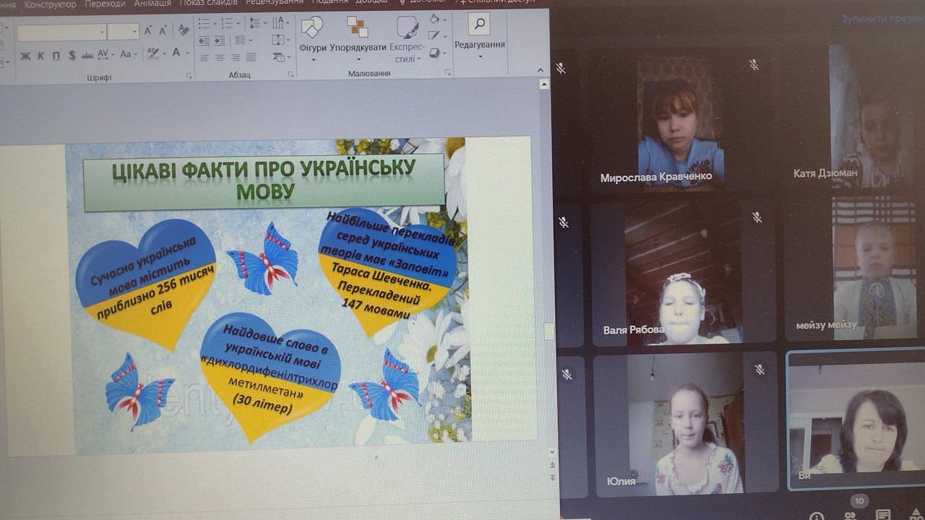Align text right in paragraph
925x520 pixels.
(236, 57)
